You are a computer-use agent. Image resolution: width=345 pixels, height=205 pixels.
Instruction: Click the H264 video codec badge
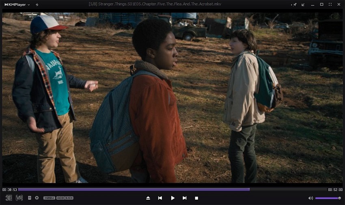pos(49,198)
